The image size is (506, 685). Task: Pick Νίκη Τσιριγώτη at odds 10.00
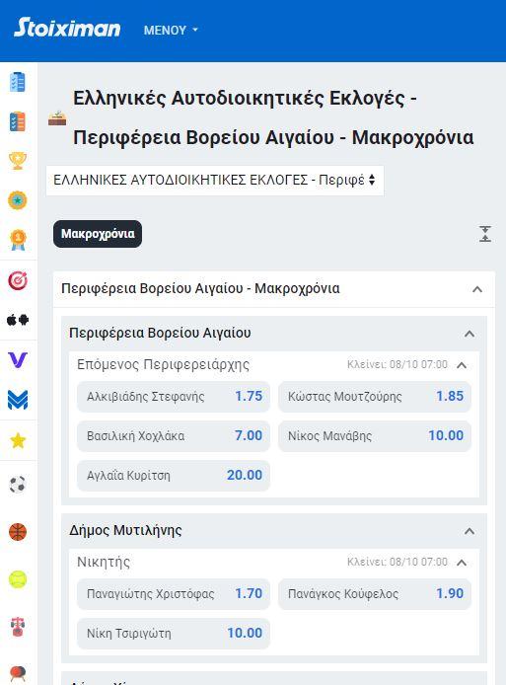174,633
